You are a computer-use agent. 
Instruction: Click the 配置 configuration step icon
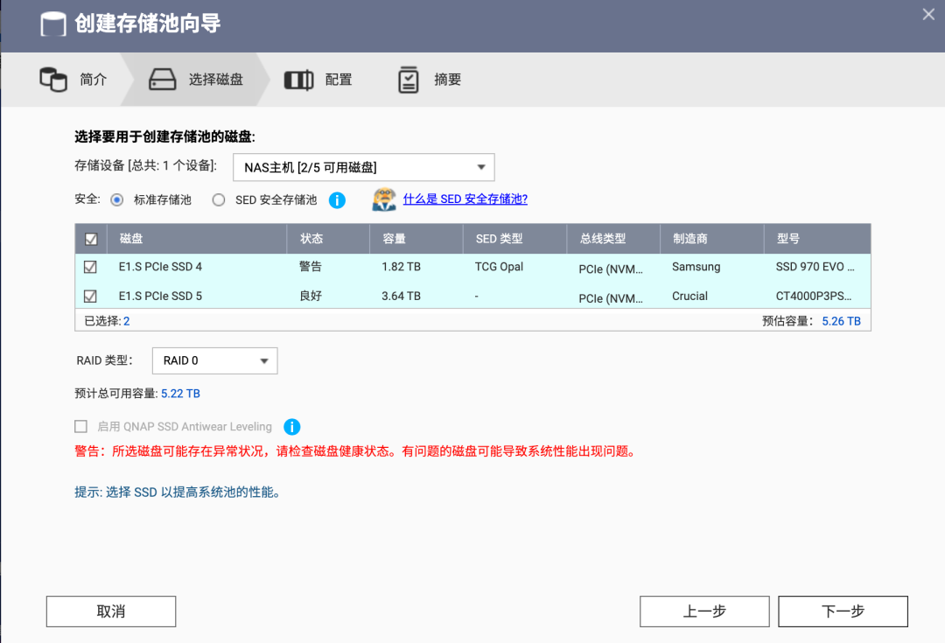coord(298,79)
